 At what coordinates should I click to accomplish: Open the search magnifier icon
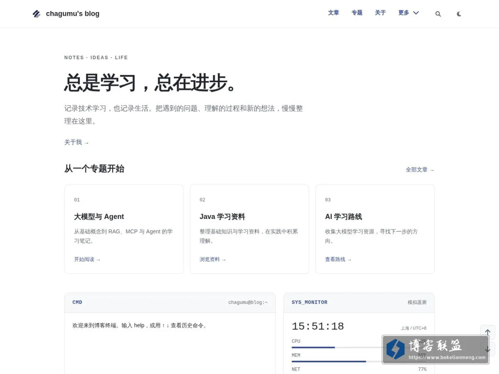tap(438, 14)
